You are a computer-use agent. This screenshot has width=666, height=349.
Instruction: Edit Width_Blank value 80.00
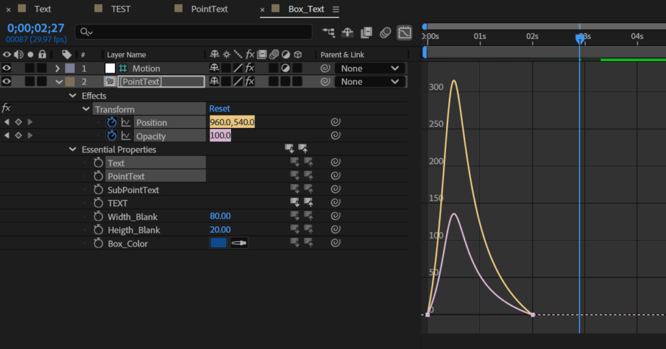coord(220,216)
